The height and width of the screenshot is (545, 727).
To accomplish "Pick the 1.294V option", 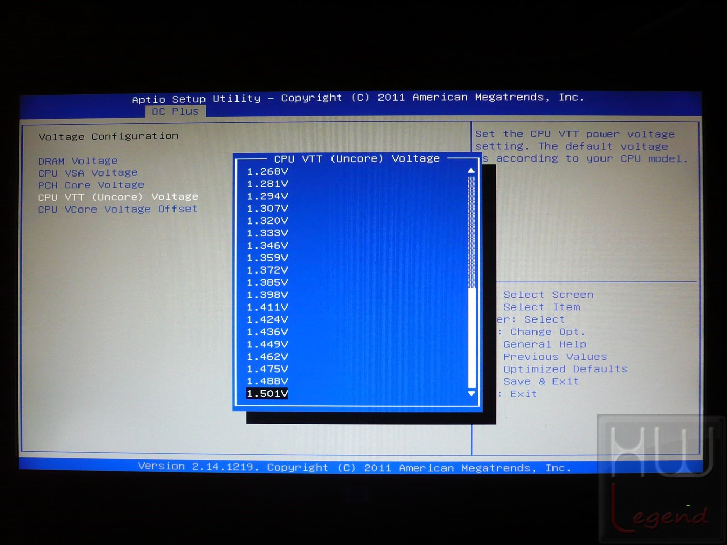I will coord(267,196).
